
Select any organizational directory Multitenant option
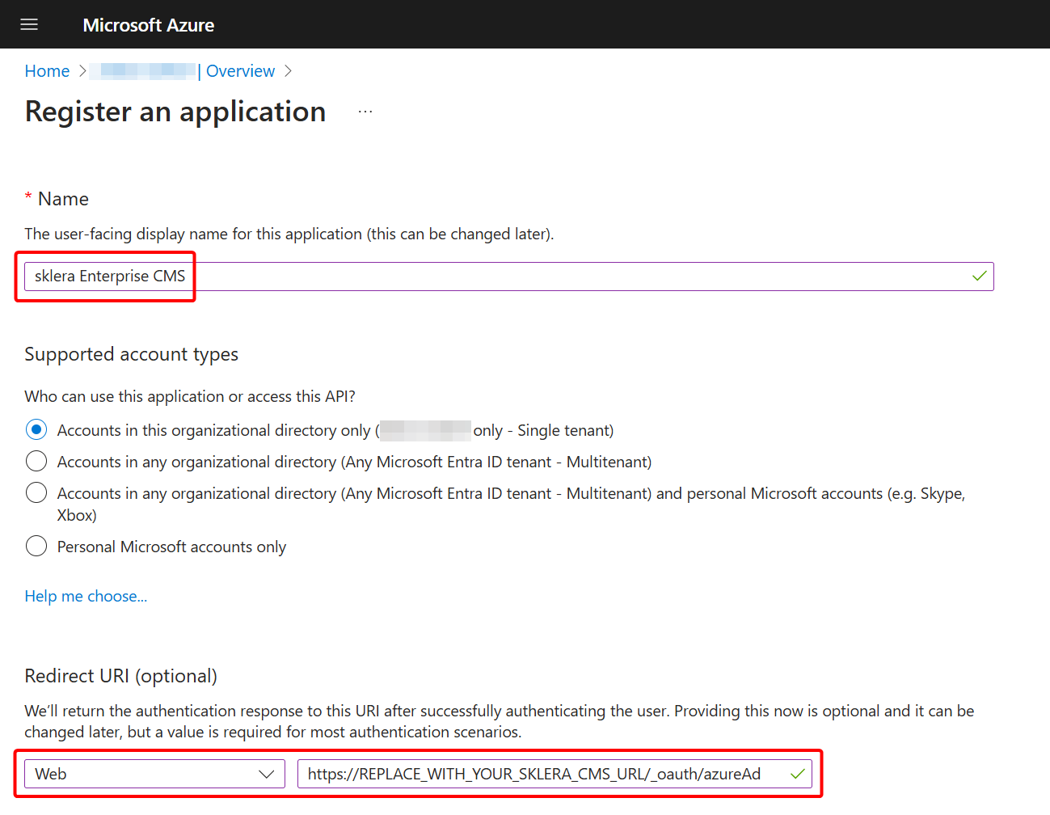36,461
